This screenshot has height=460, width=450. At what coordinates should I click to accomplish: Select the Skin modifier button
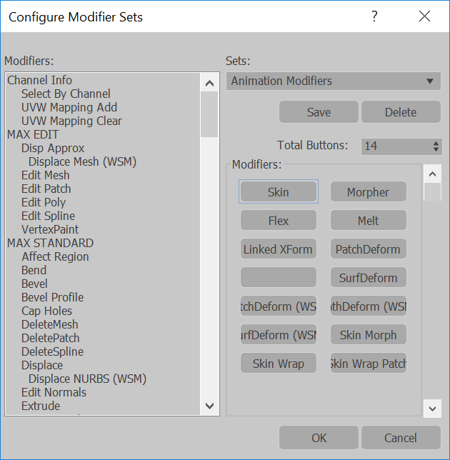pos(279,192)
